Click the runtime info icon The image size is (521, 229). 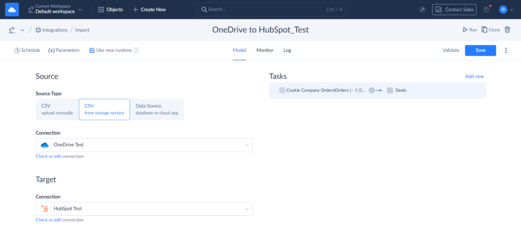[x=136, y=50]
